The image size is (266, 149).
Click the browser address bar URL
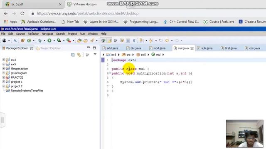pos(88,14)
